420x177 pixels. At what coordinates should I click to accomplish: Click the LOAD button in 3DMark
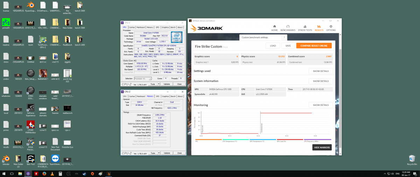[x=273, y=46]
